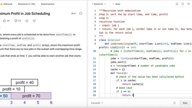Click the '- input: job i' docstring line
Image resolution: width=192 pixels, height=108 pixels.
click(109, 25)
